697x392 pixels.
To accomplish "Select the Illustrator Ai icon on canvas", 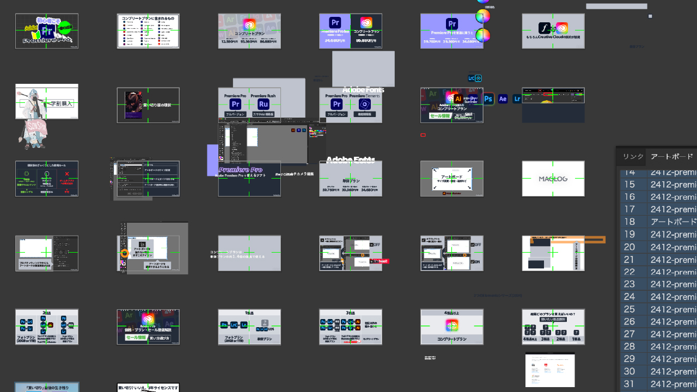I will (458, 99).
